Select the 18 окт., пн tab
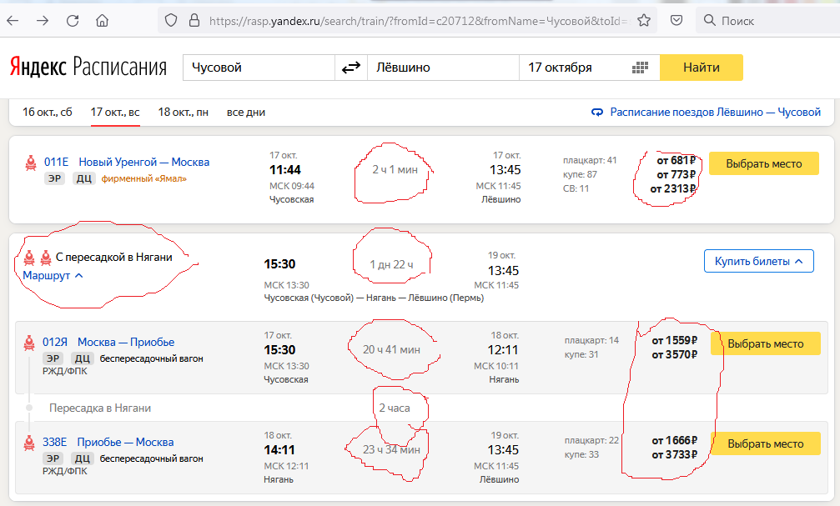The image size is (840, 506). coord(183,113)
